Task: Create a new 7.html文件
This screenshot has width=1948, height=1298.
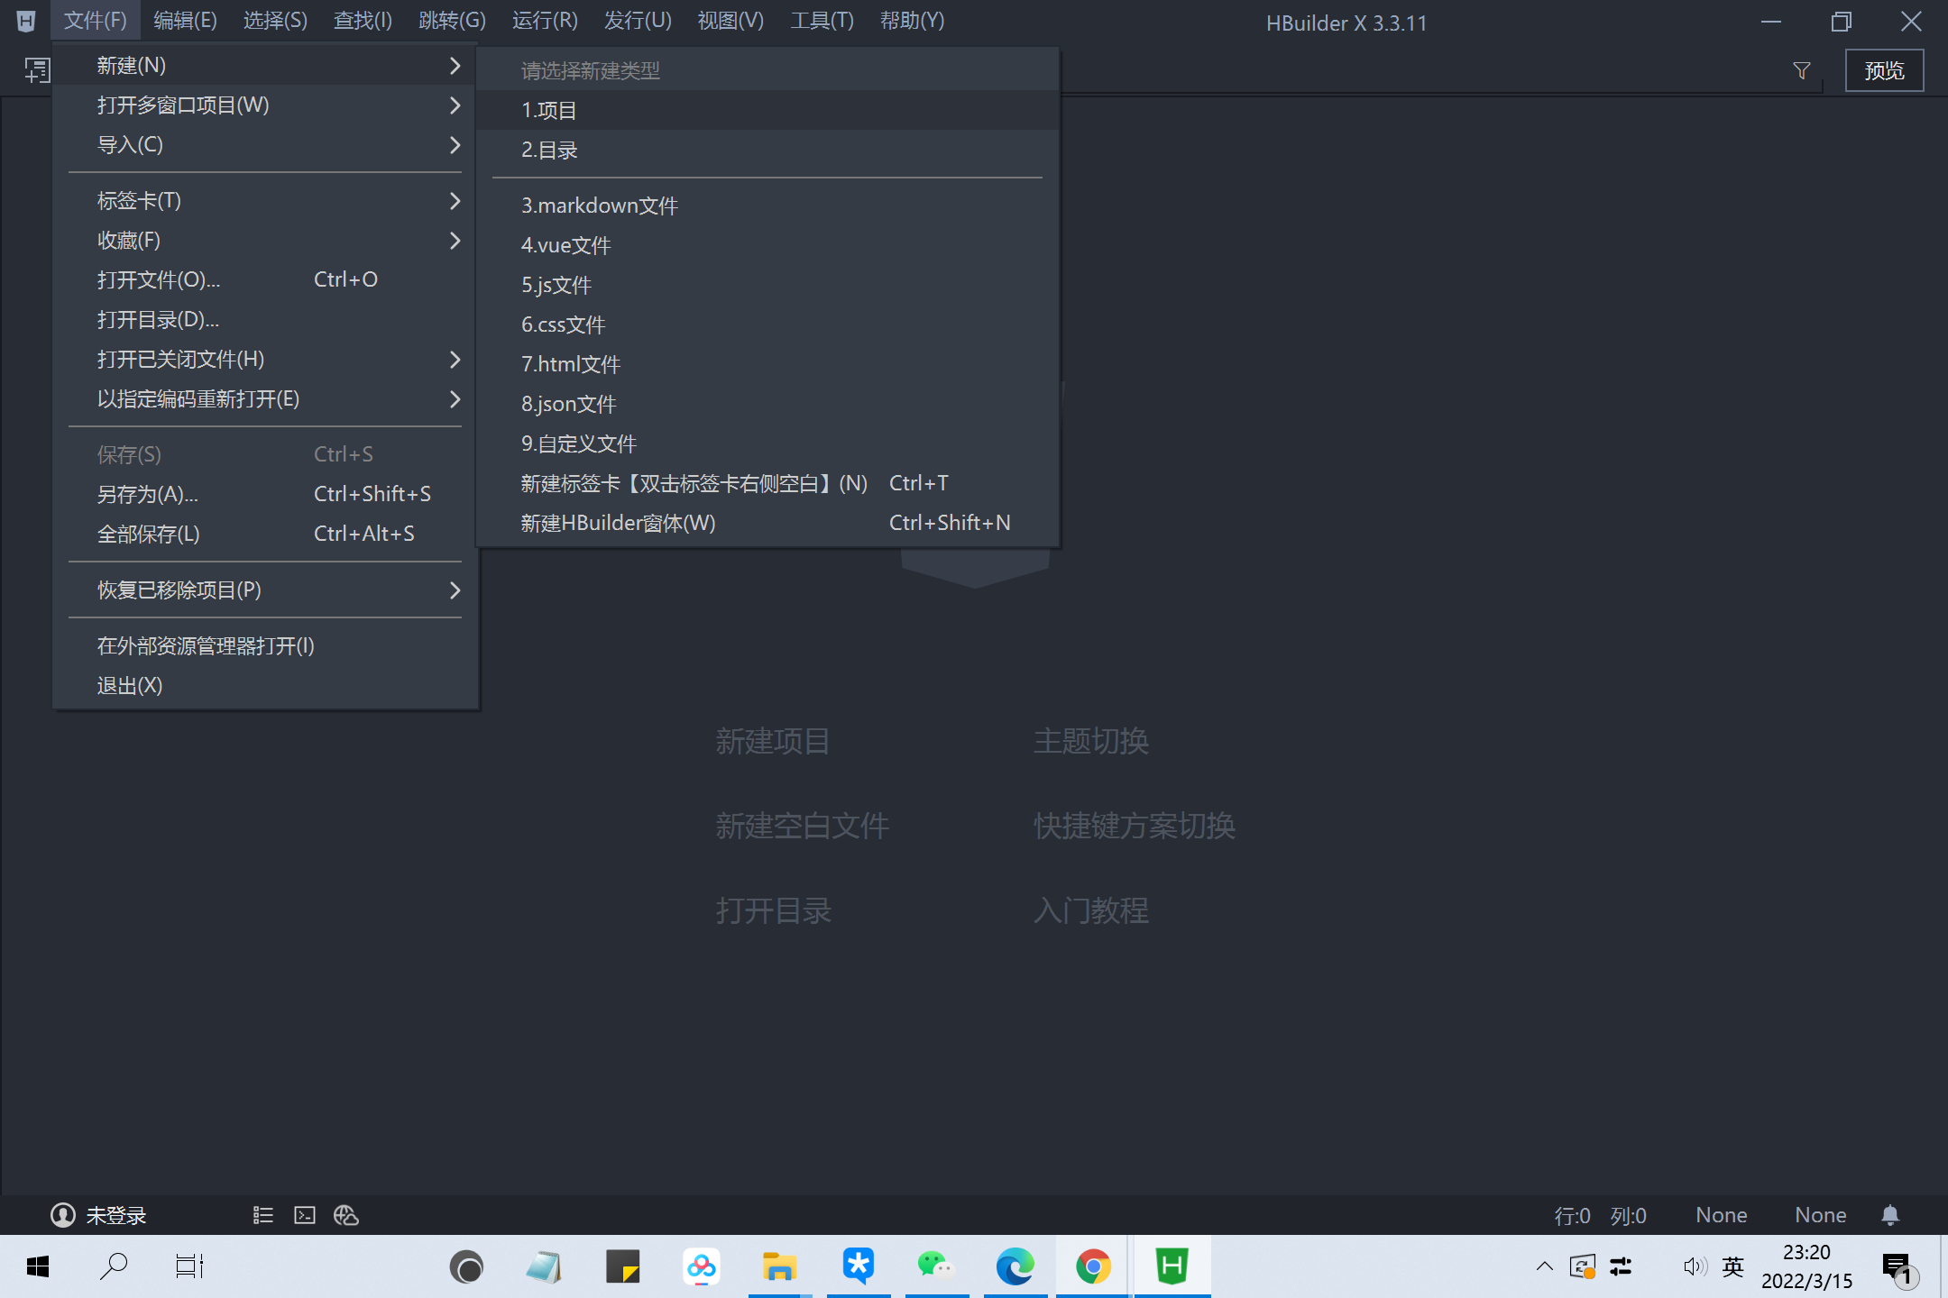Action: [x=767, y=365]
